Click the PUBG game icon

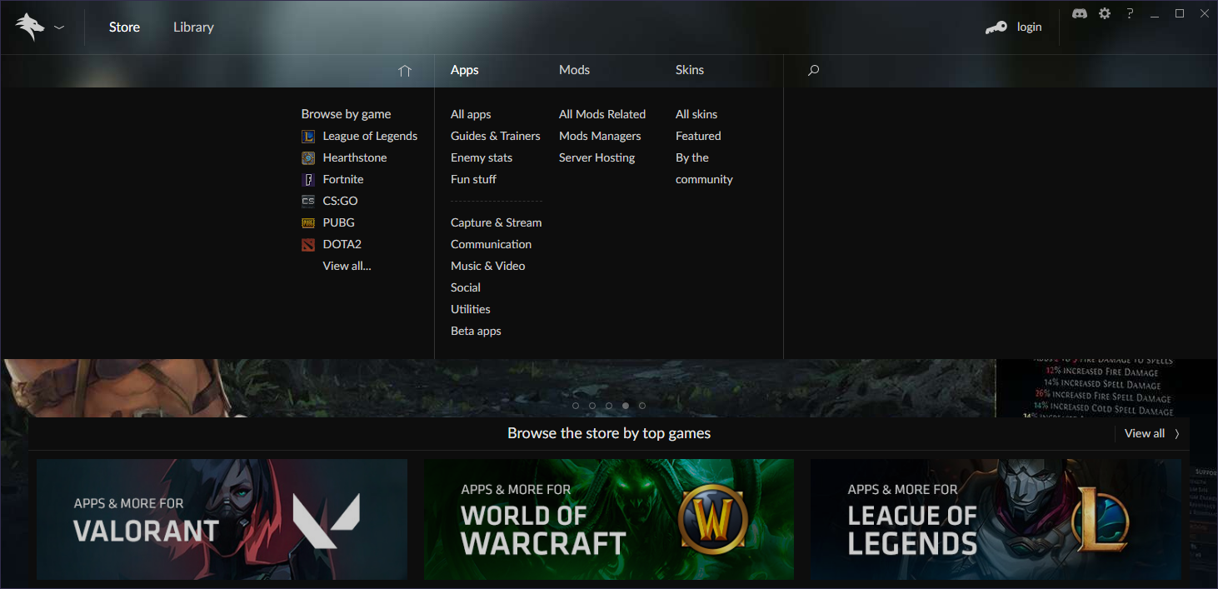pos(308,222)
